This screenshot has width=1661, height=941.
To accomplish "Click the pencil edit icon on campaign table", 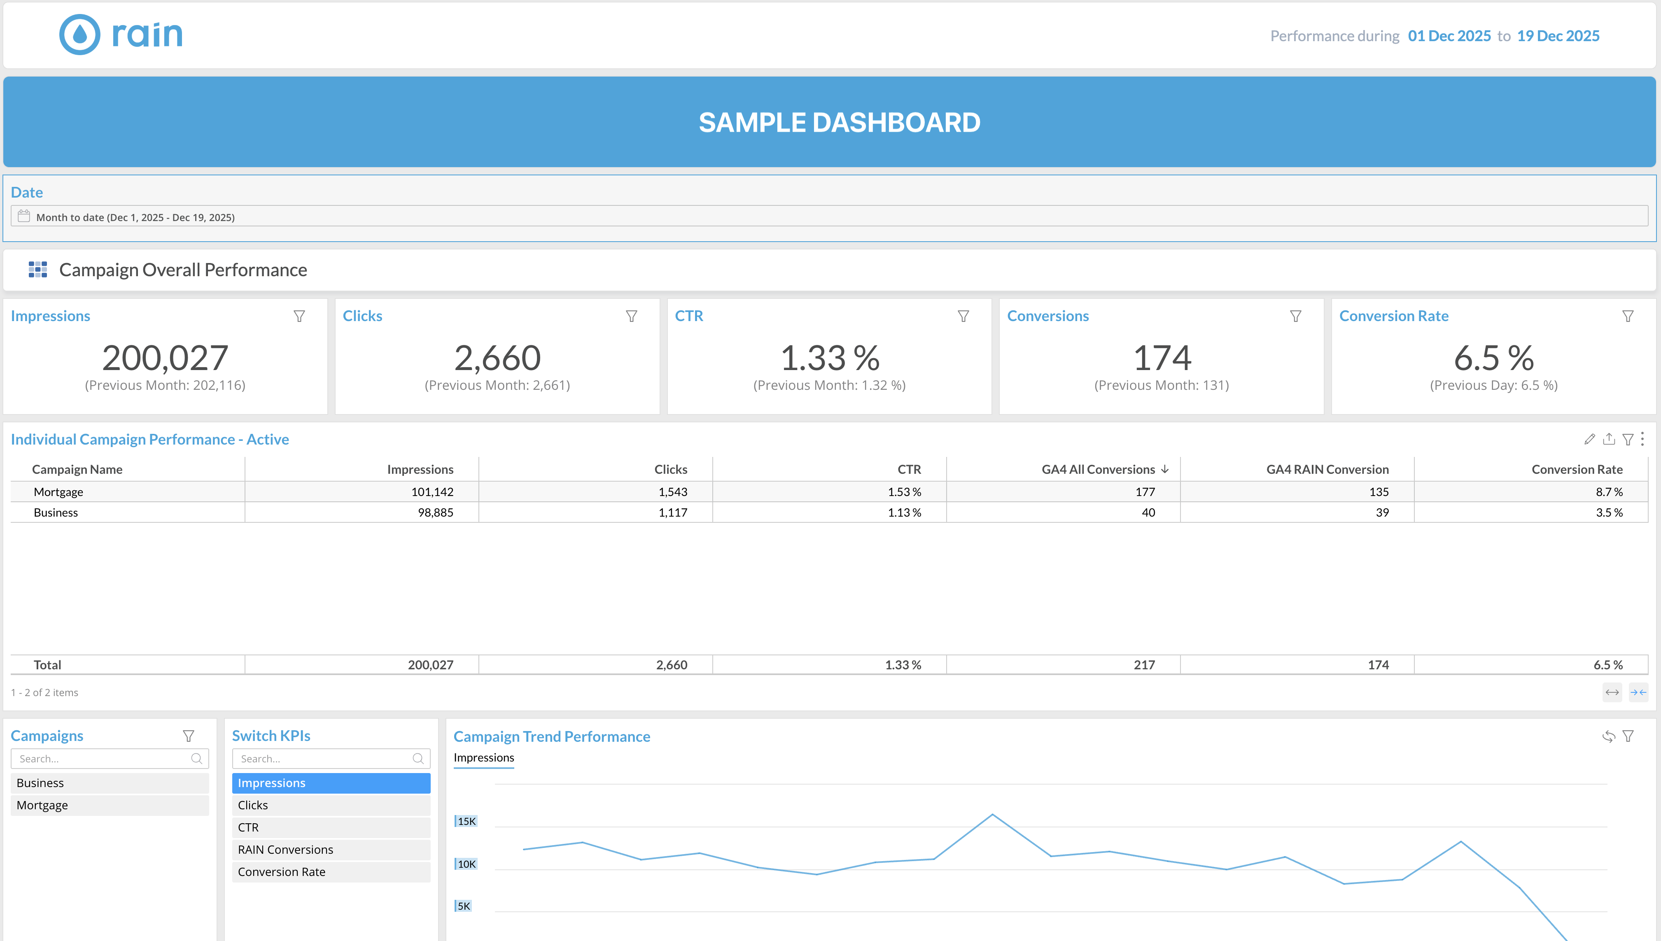I will pyautogui.click(x=1589, y=440).
